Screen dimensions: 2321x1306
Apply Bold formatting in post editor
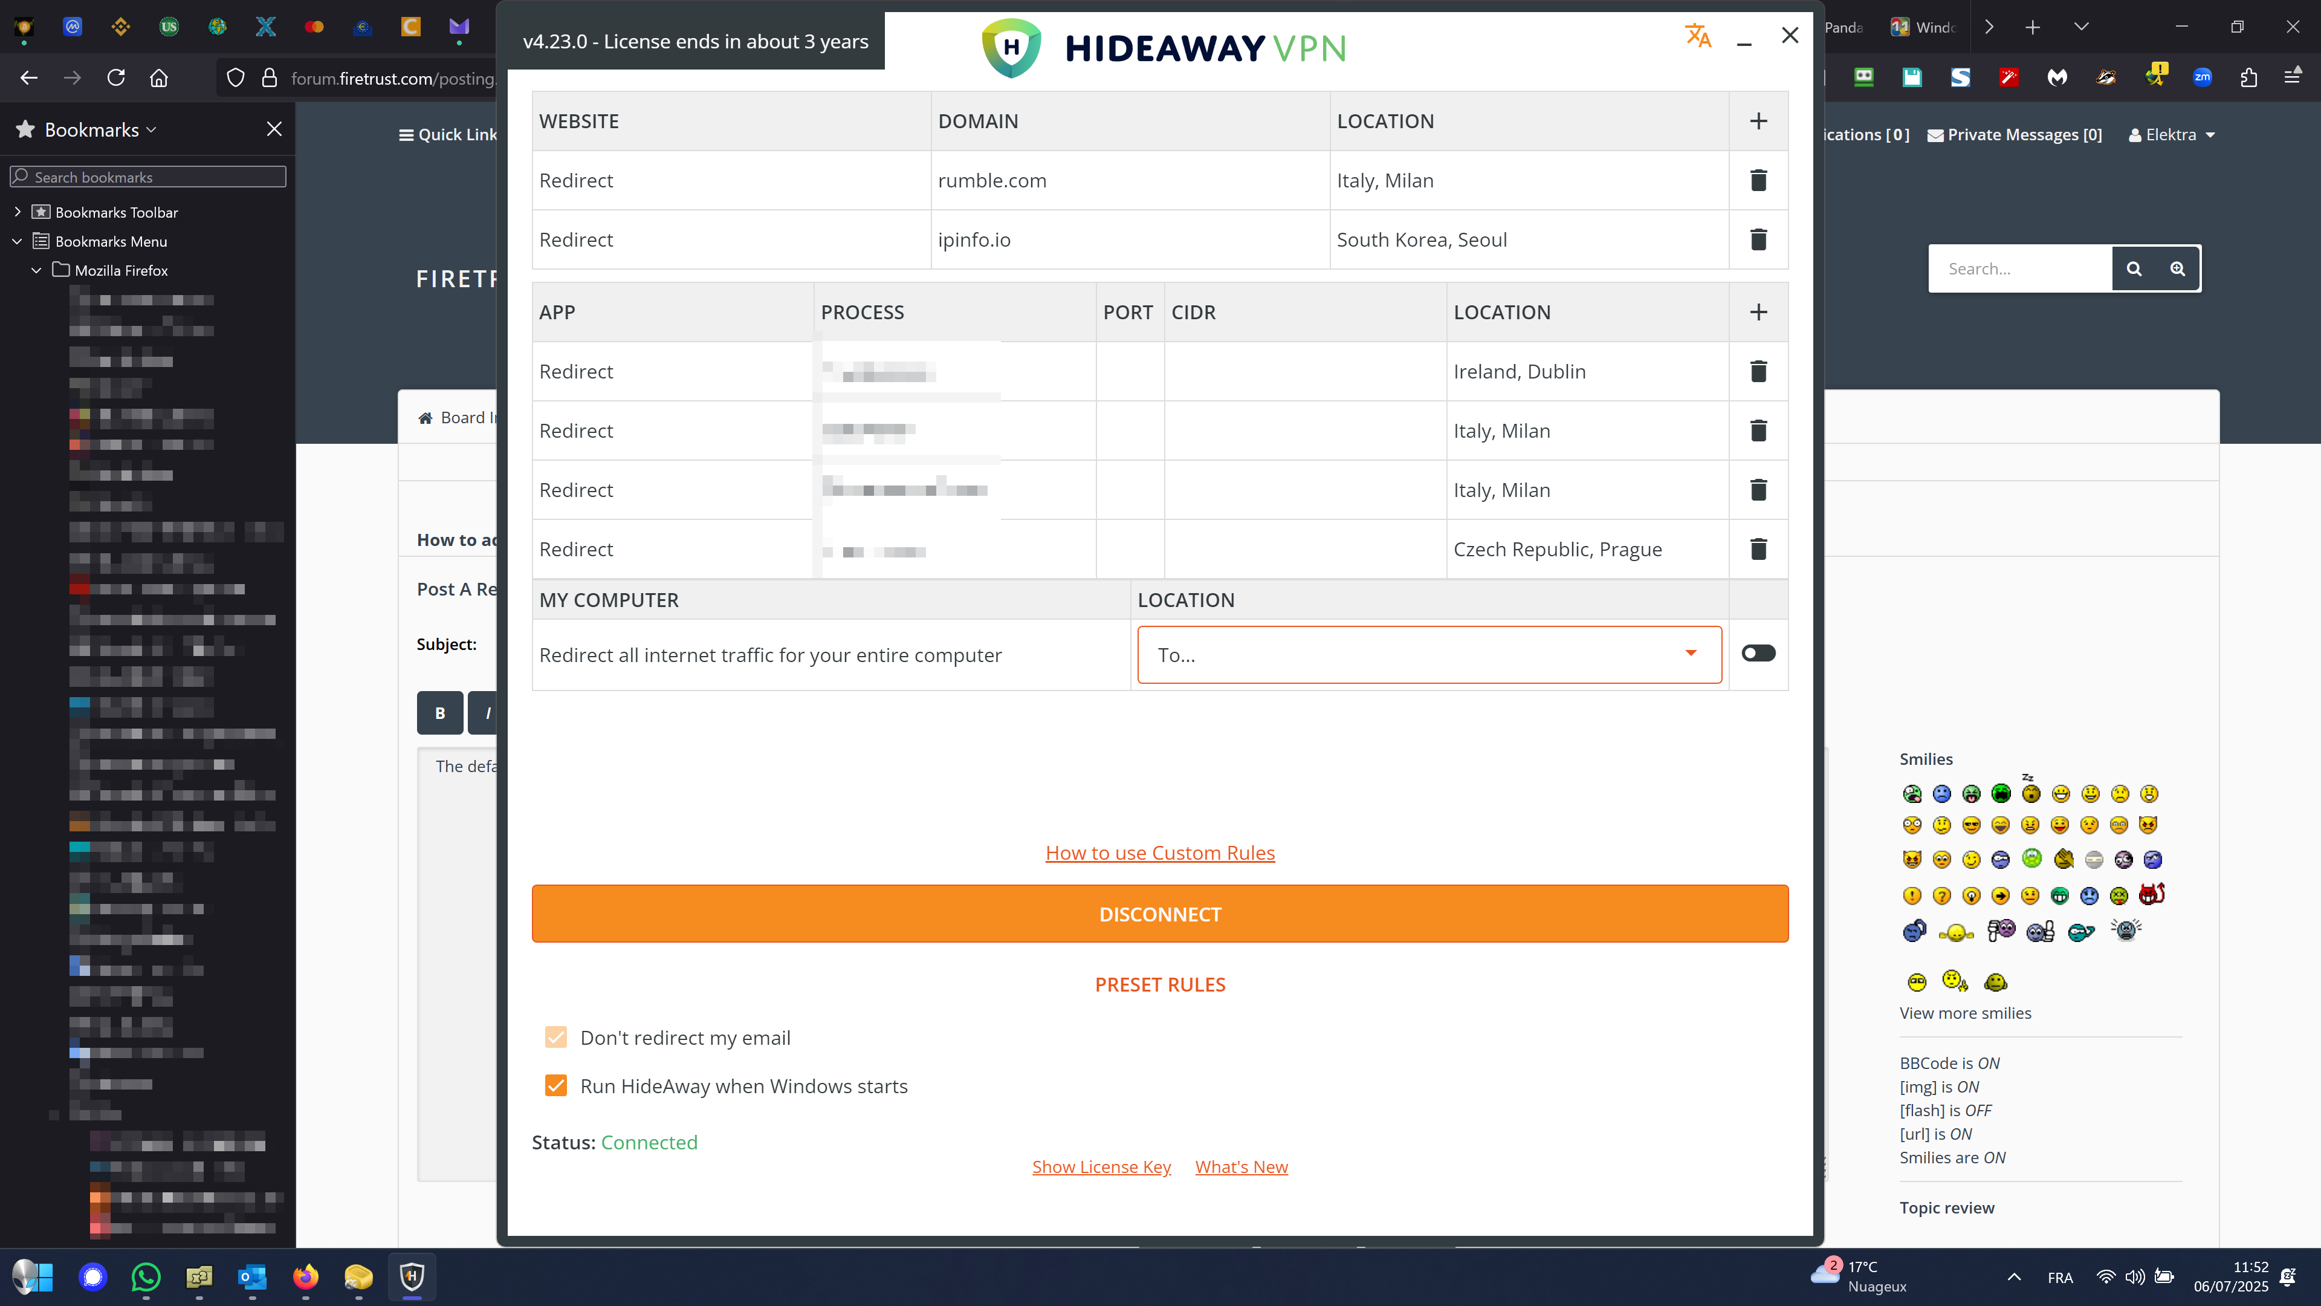[x=439, y=713]
